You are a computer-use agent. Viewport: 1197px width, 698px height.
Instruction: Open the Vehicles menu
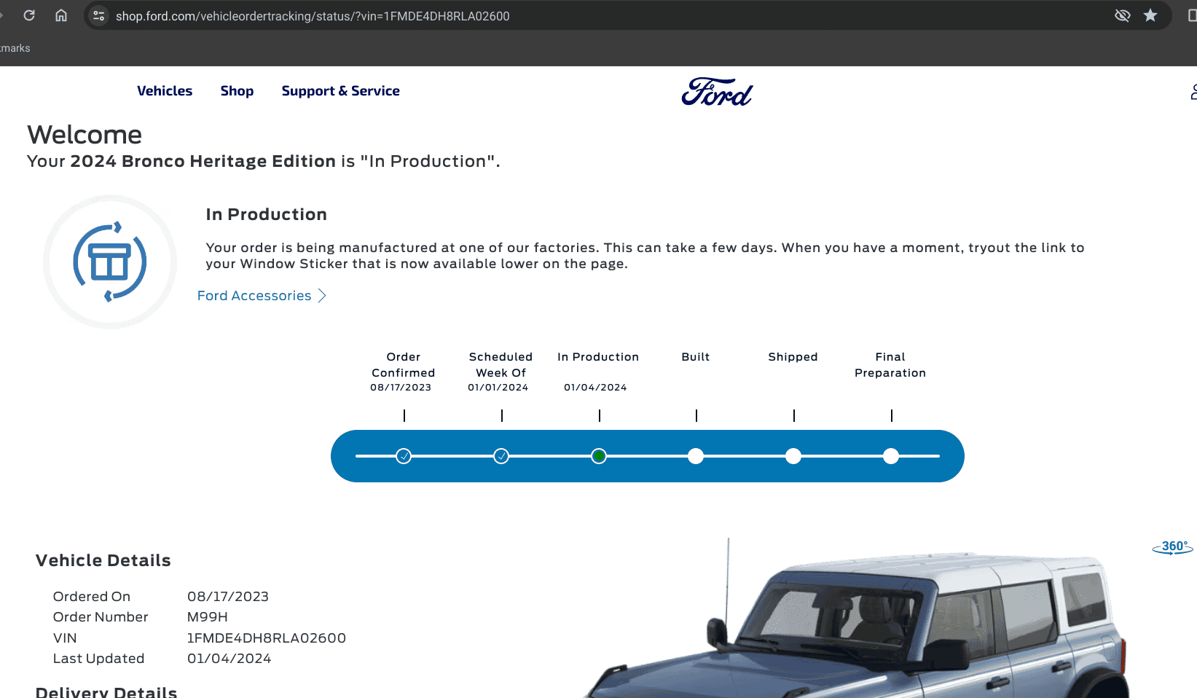pos(165,91)
